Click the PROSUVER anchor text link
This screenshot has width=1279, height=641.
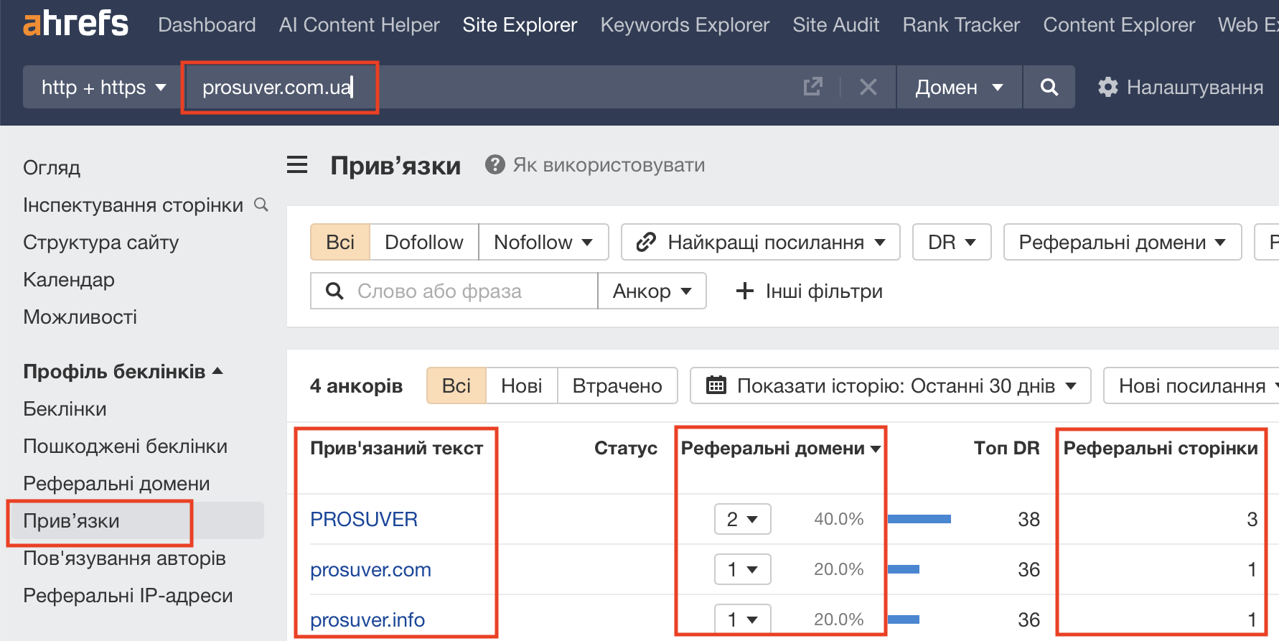[363, 519]
